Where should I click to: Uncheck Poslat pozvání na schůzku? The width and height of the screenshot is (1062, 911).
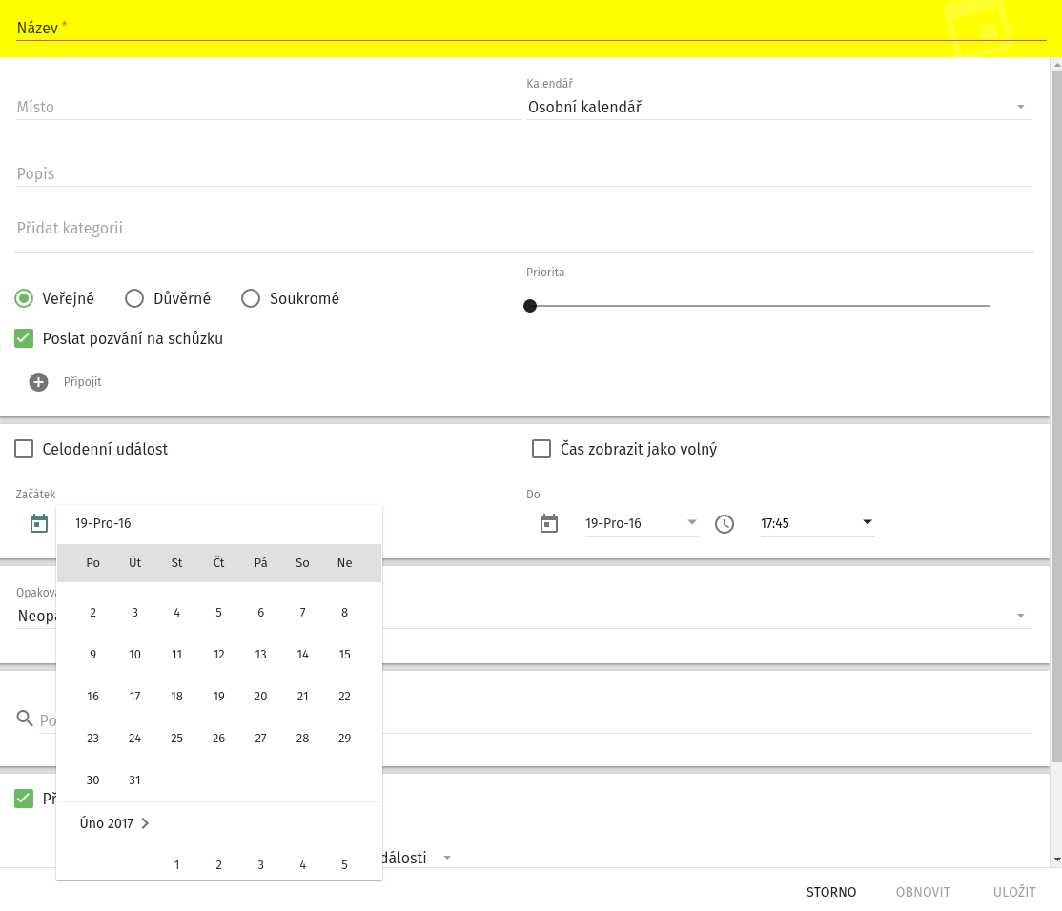click(25, 338)
